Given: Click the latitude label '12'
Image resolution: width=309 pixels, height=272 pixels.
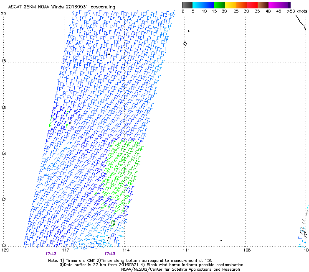Looking at the screenshot, I should [3, 200].
